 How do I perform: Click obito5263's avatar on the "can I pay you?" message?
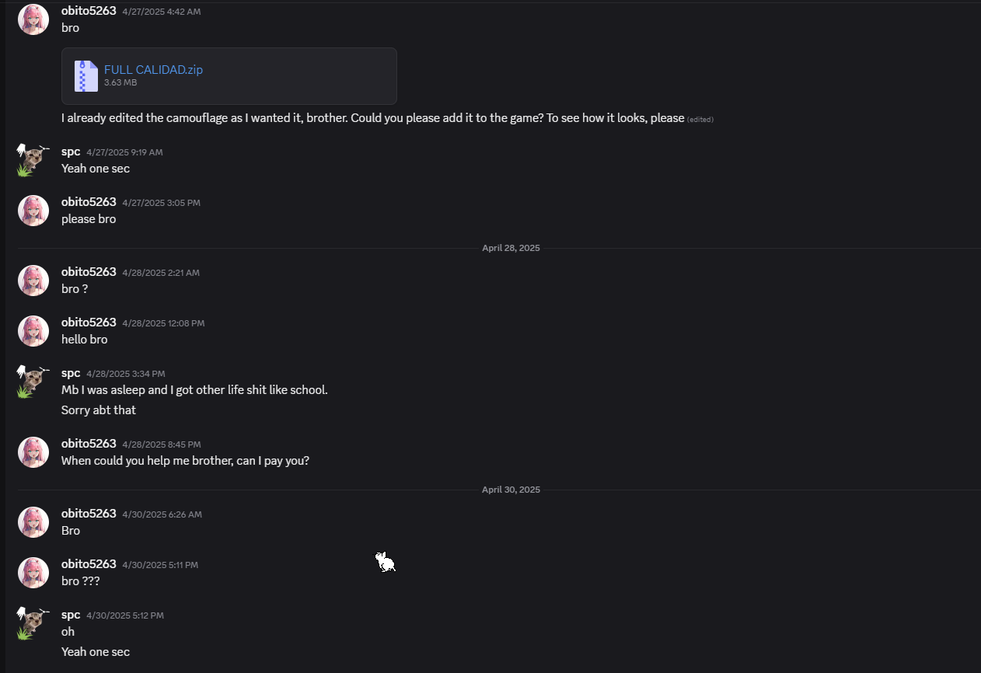[x=33, y=452]
